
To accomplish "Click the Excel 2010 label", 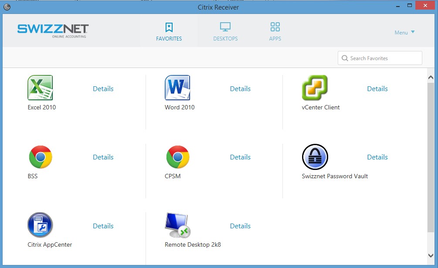I will tap(42, 108).
